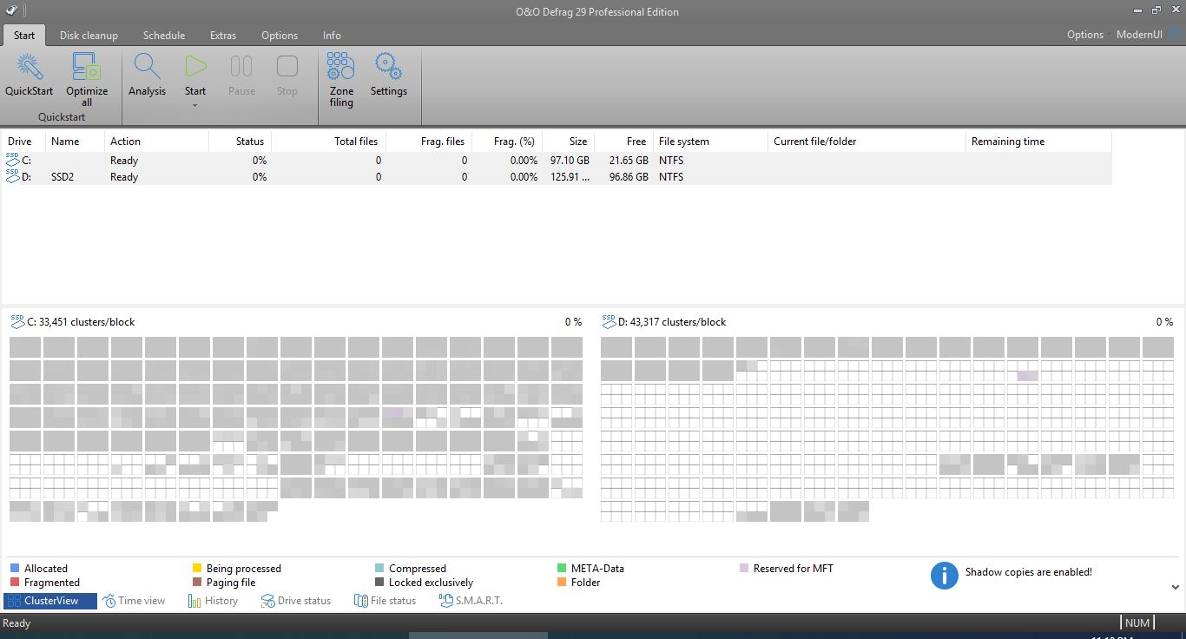The image size is (1186, 639).
Task: Click the Locked exclusively dark swatch
Action: [x=379, y=583]
